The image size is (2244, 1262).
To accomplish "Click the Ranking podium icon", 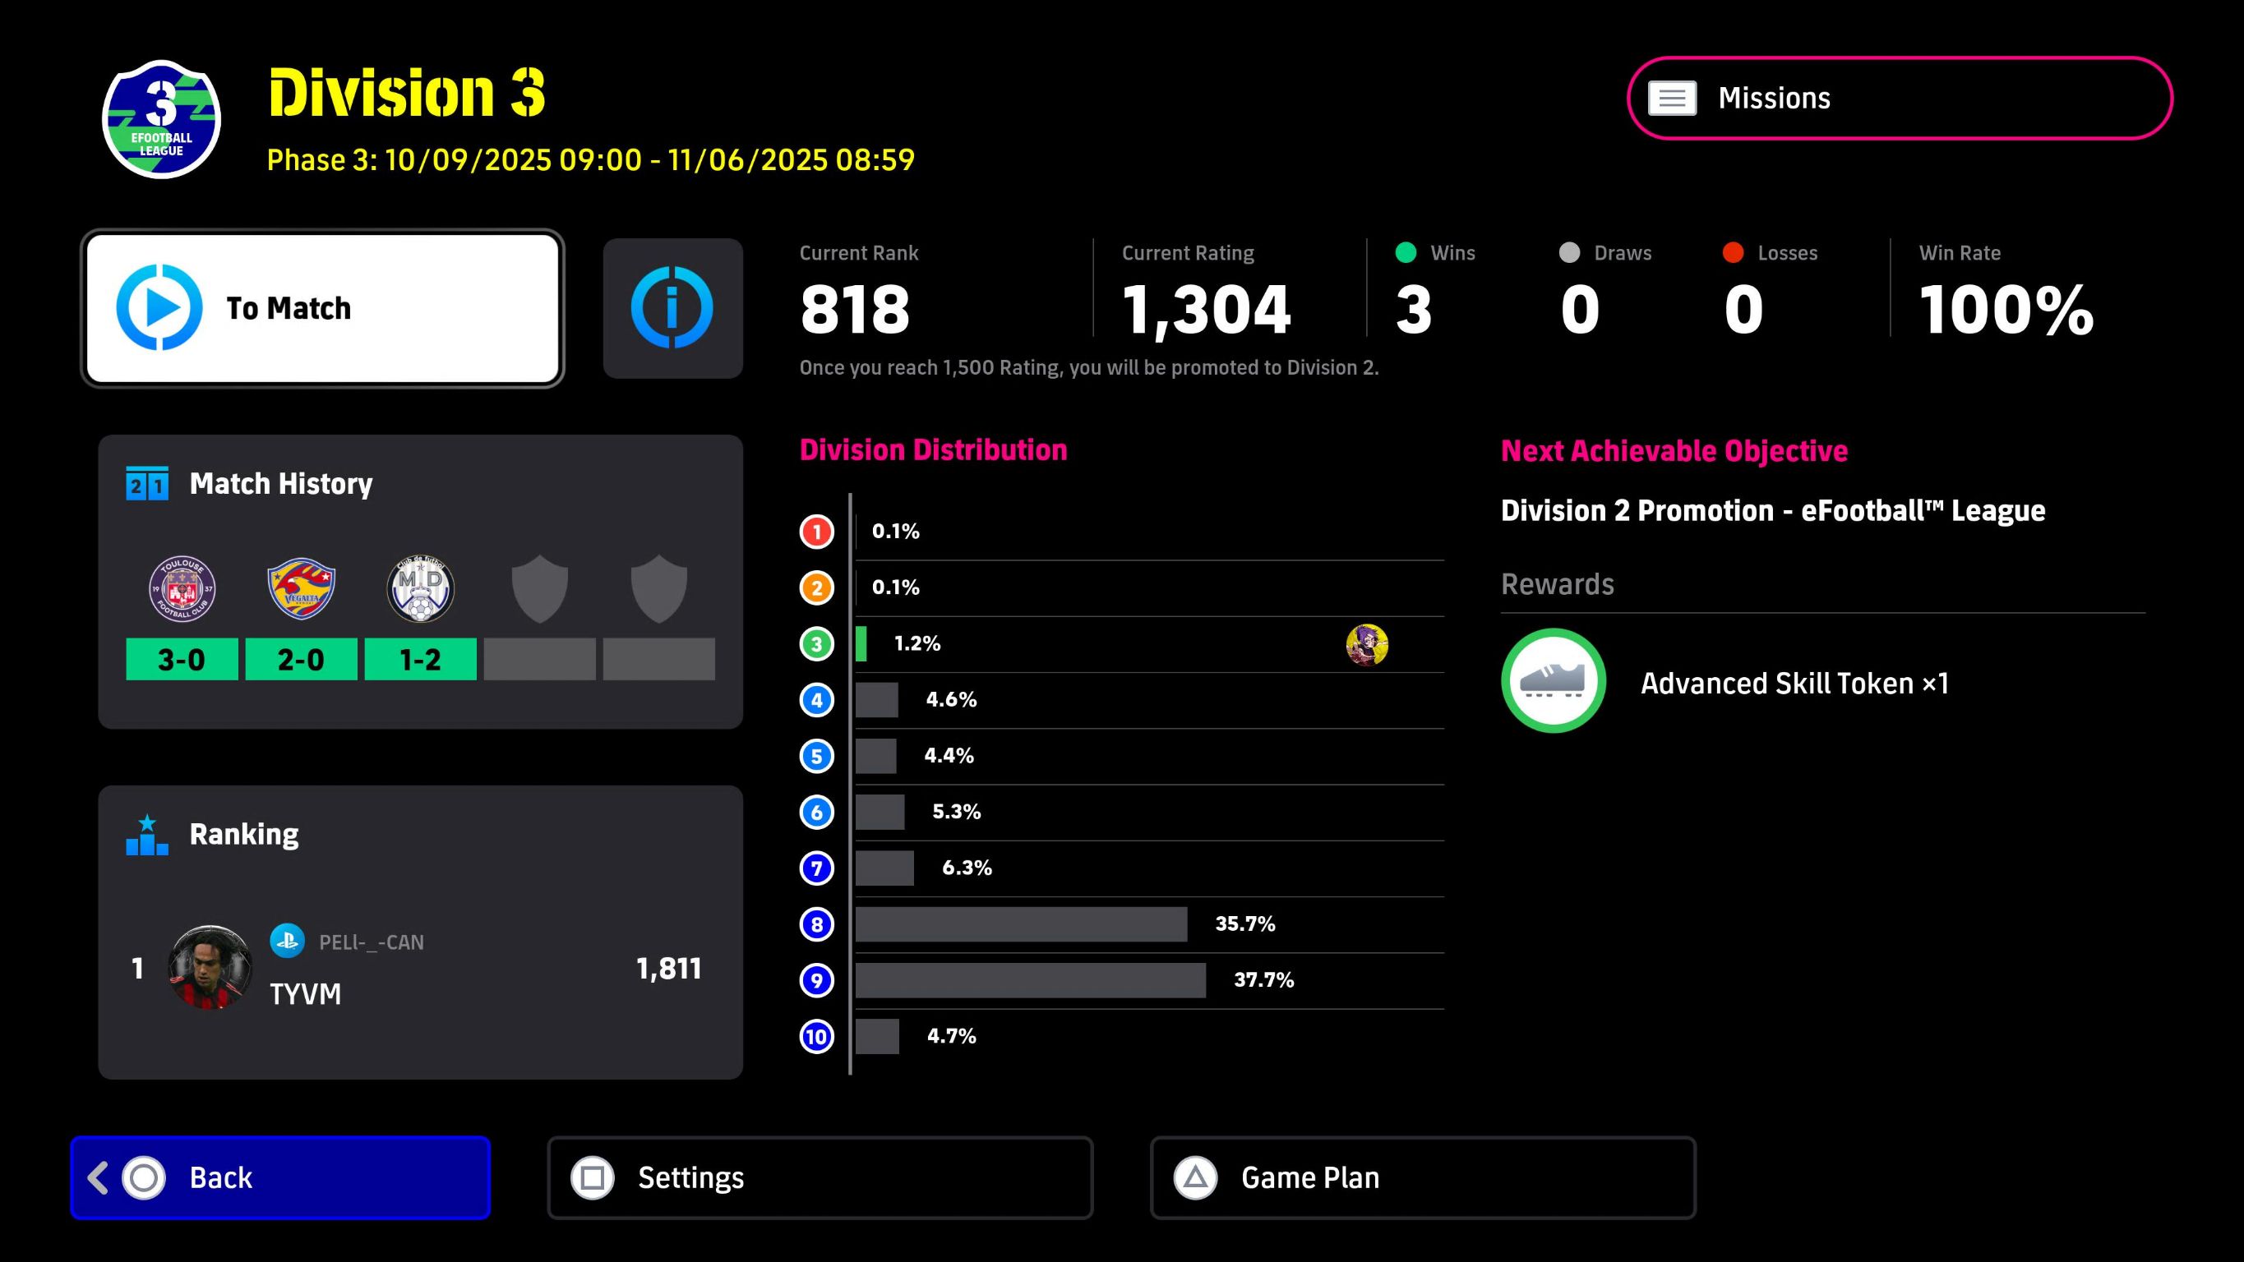I will (x=147, y=836).
